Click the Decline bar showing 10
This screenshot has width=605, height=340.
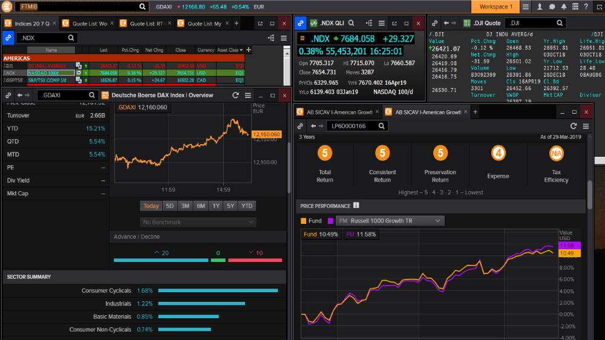(x=255, y=260)
